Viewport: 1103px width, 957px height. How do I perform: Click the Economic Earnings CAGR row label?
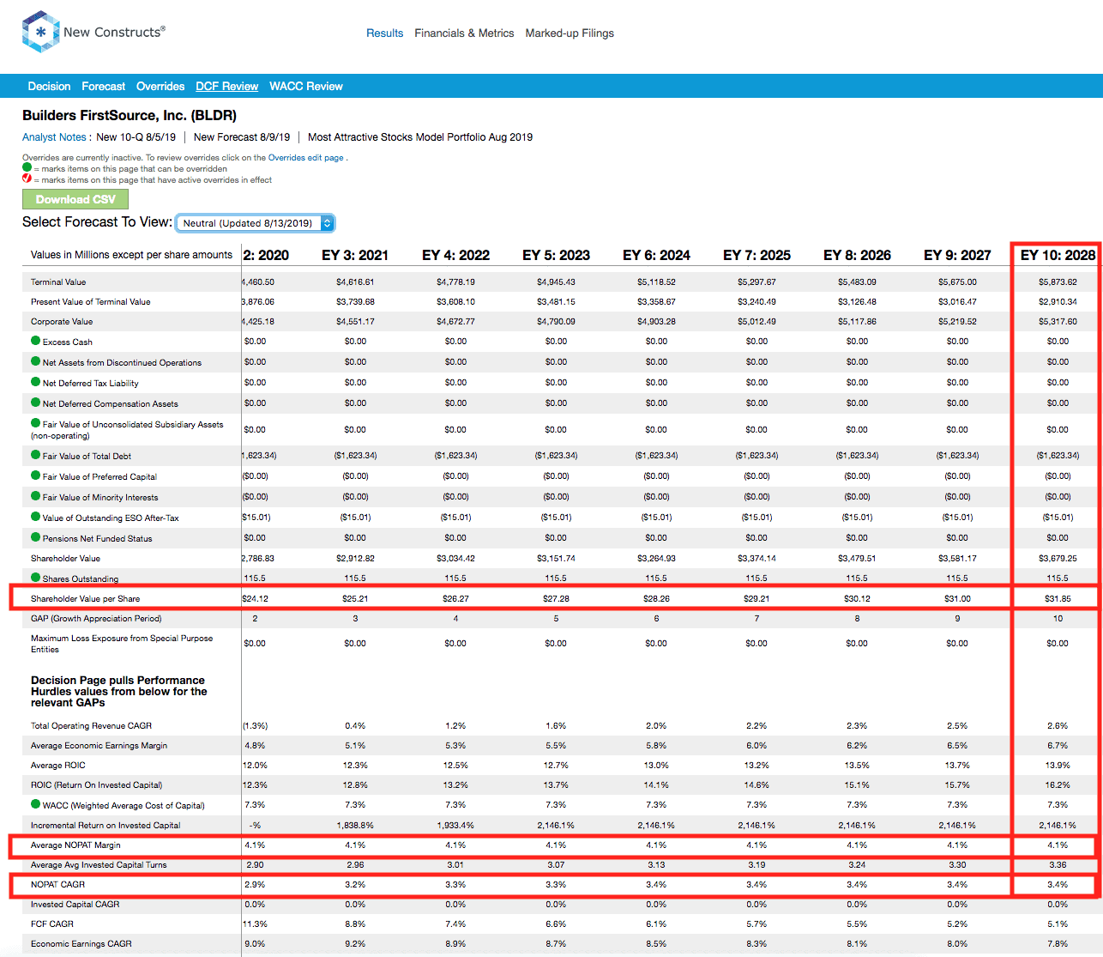tap(81, 944)
